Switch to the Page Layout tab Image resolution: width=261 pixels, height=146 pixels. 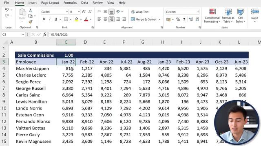click(x=50, y=3)
